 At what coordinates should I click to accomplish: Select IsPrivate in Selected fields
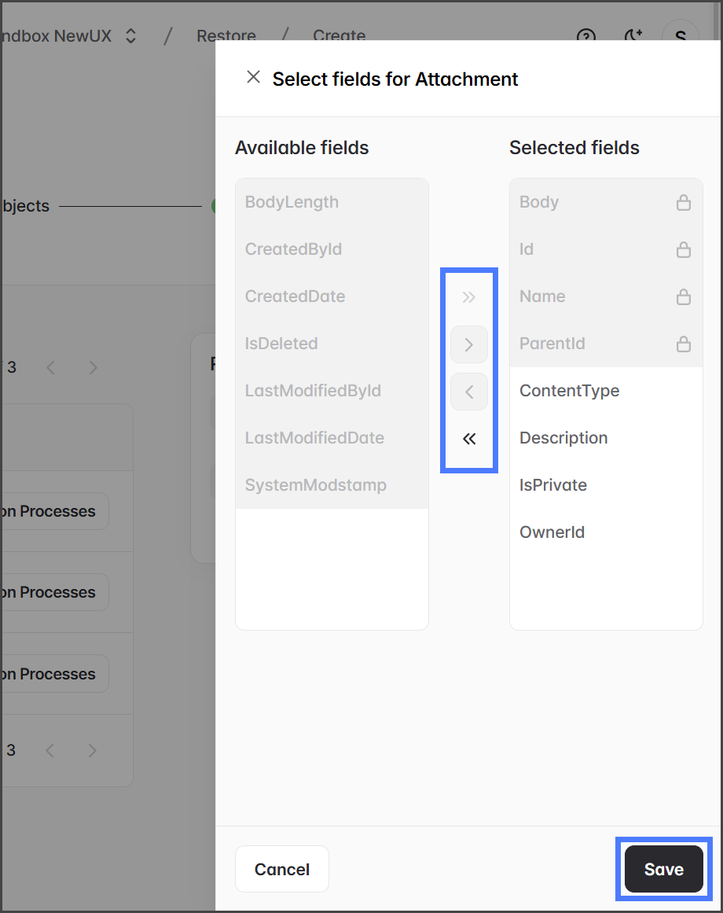553,485
